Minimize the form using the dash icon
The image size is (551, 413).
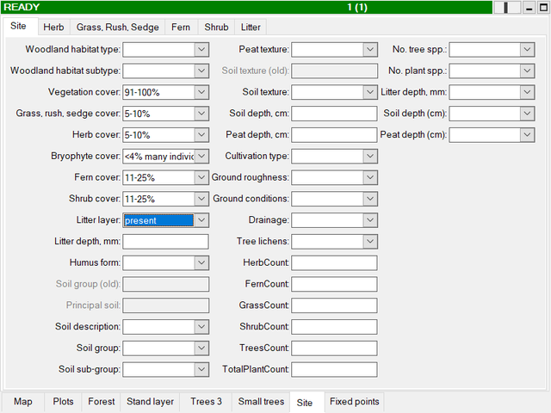coord(529,7)
